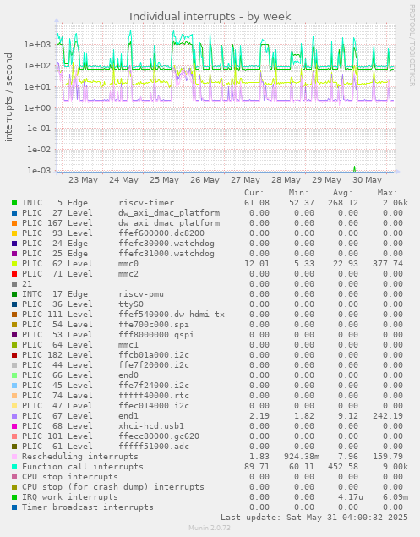
Task: Click the purple end1 legend swatch
Action: [14, 416]
